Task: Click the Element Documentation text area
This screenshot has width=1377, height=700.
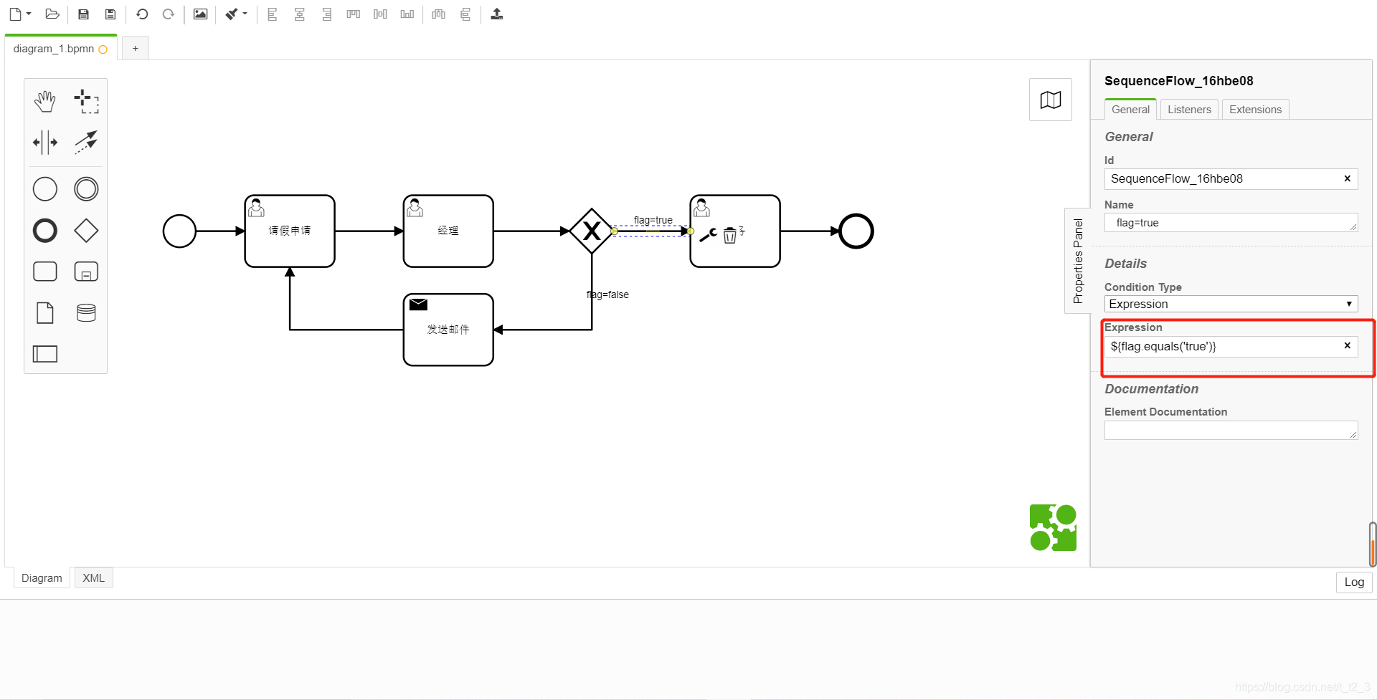Action: (1231, 430)
